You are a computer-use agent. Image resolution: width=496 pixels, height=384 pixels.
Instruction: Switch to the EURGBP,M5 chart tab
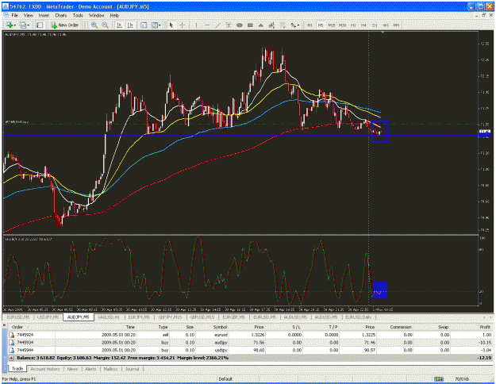pyautogui.click(x=233, y=317)
